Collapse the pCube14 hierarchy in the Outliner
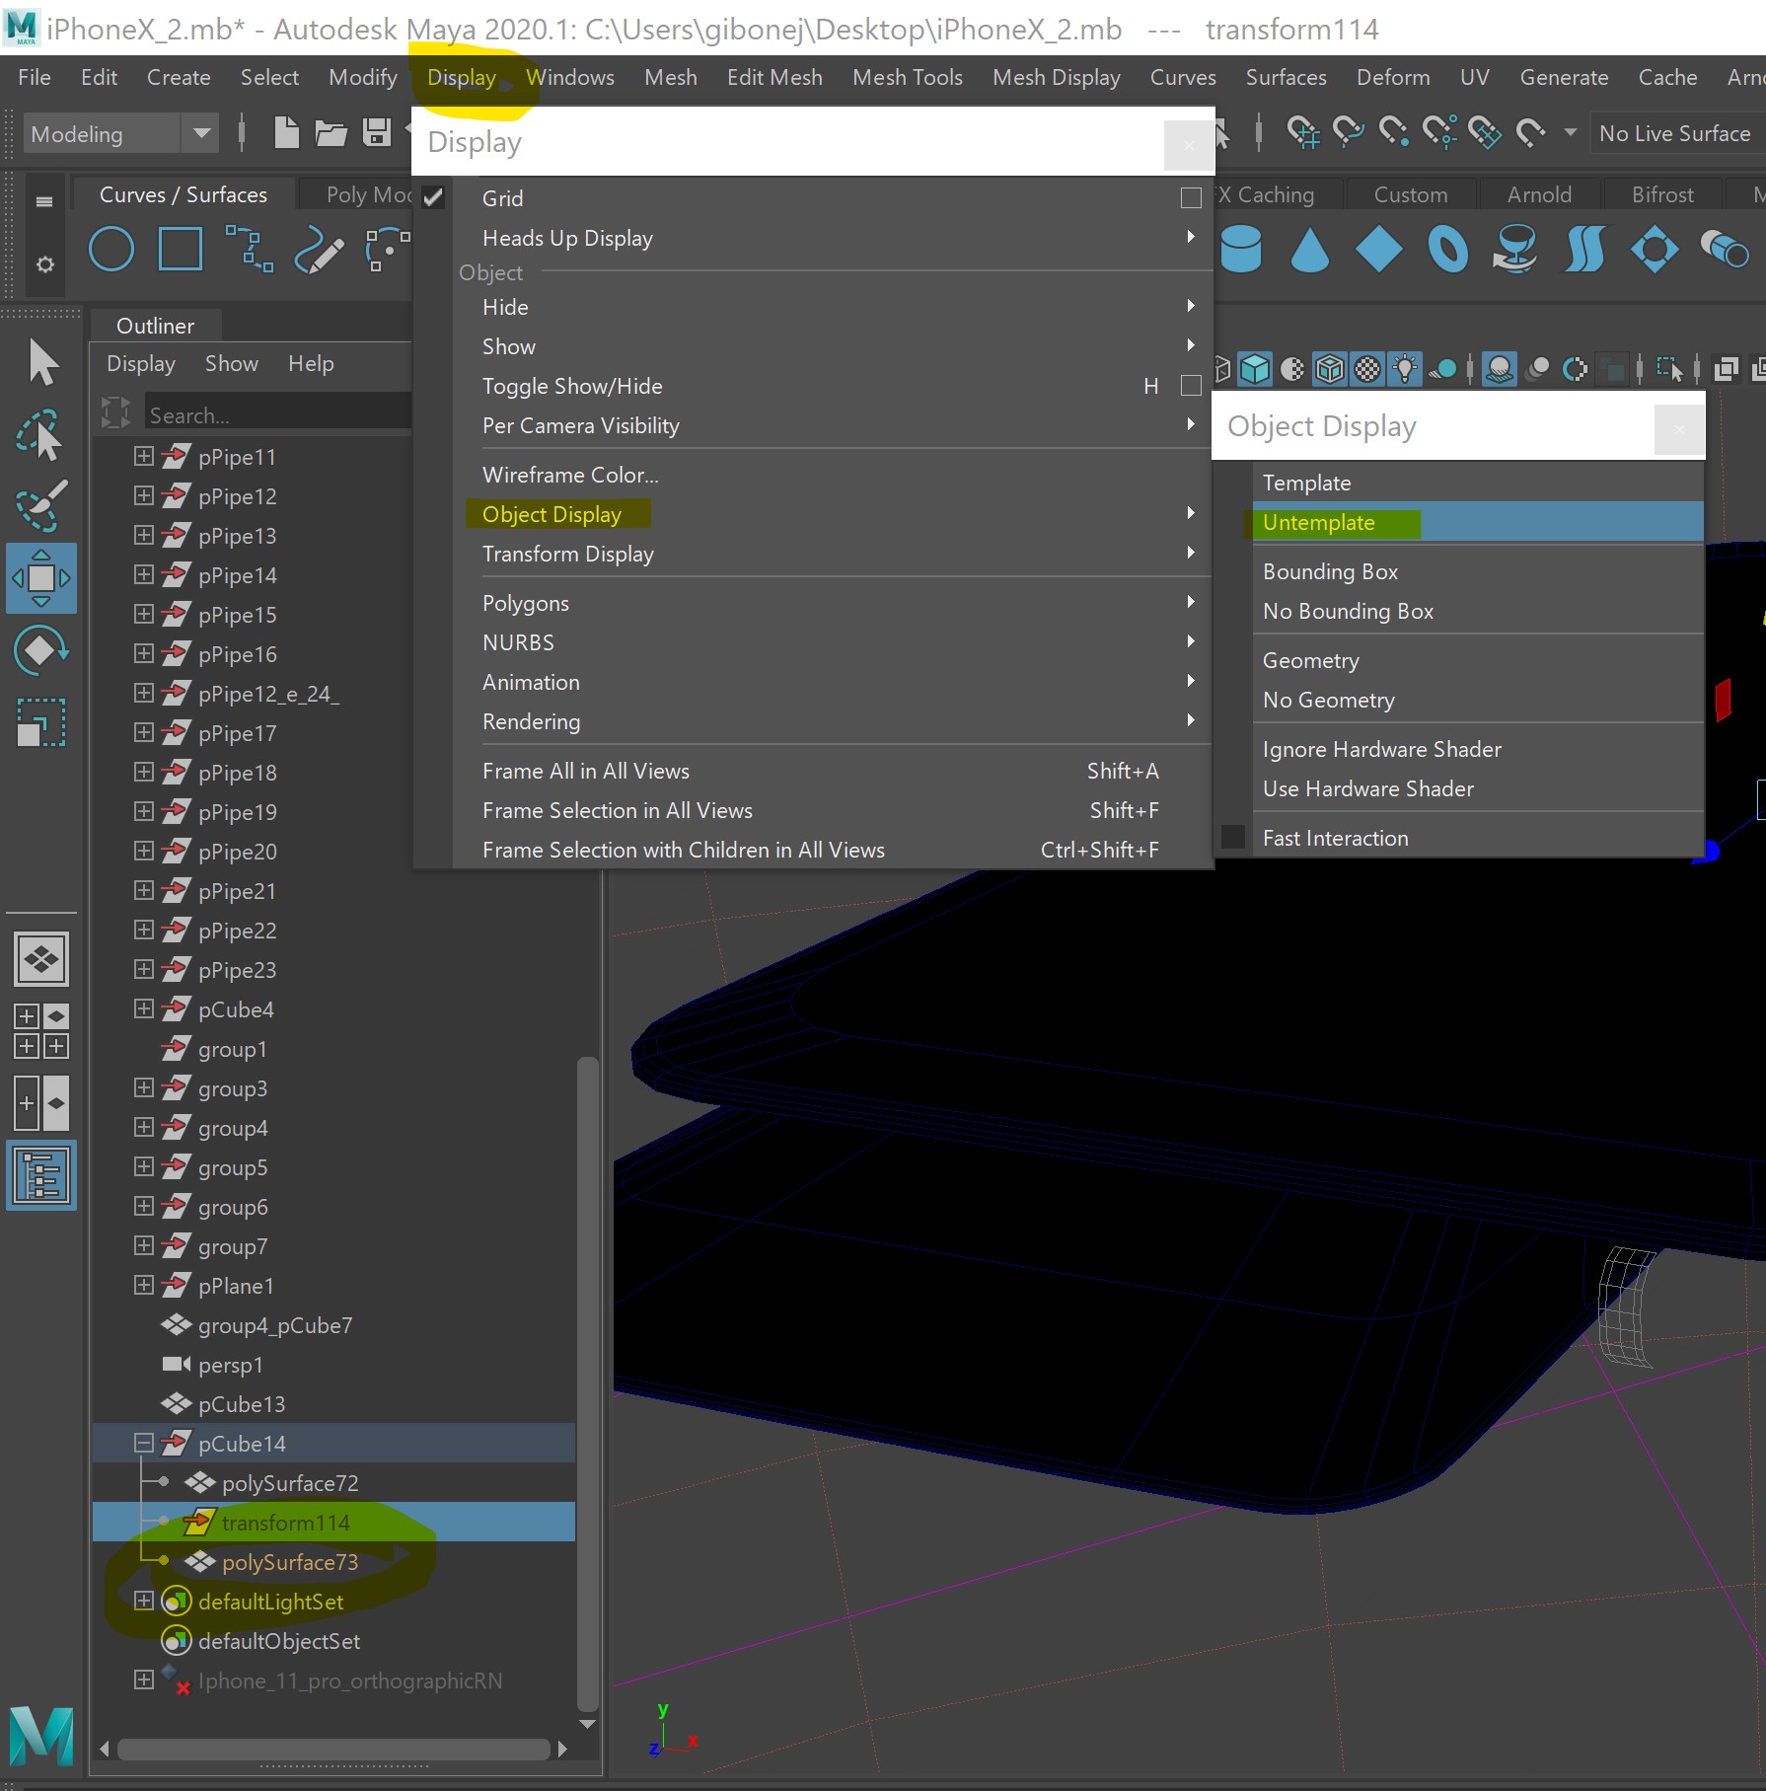The width and height of the screenshot is (1766, 1791). point(143,1443)
